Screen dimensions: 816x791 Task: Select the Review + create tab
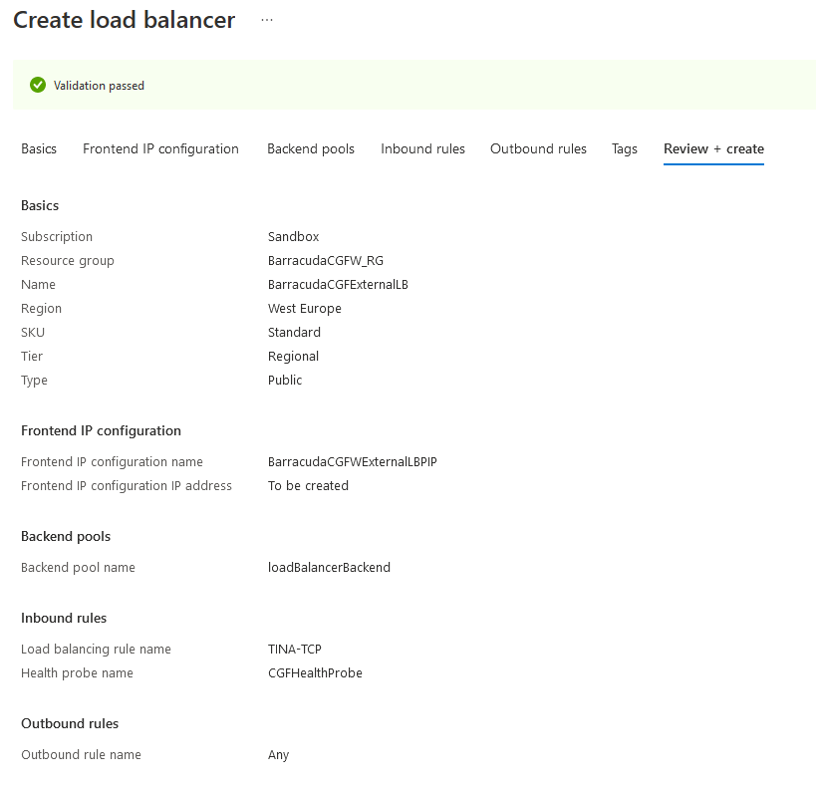click(x=713, y=148)
